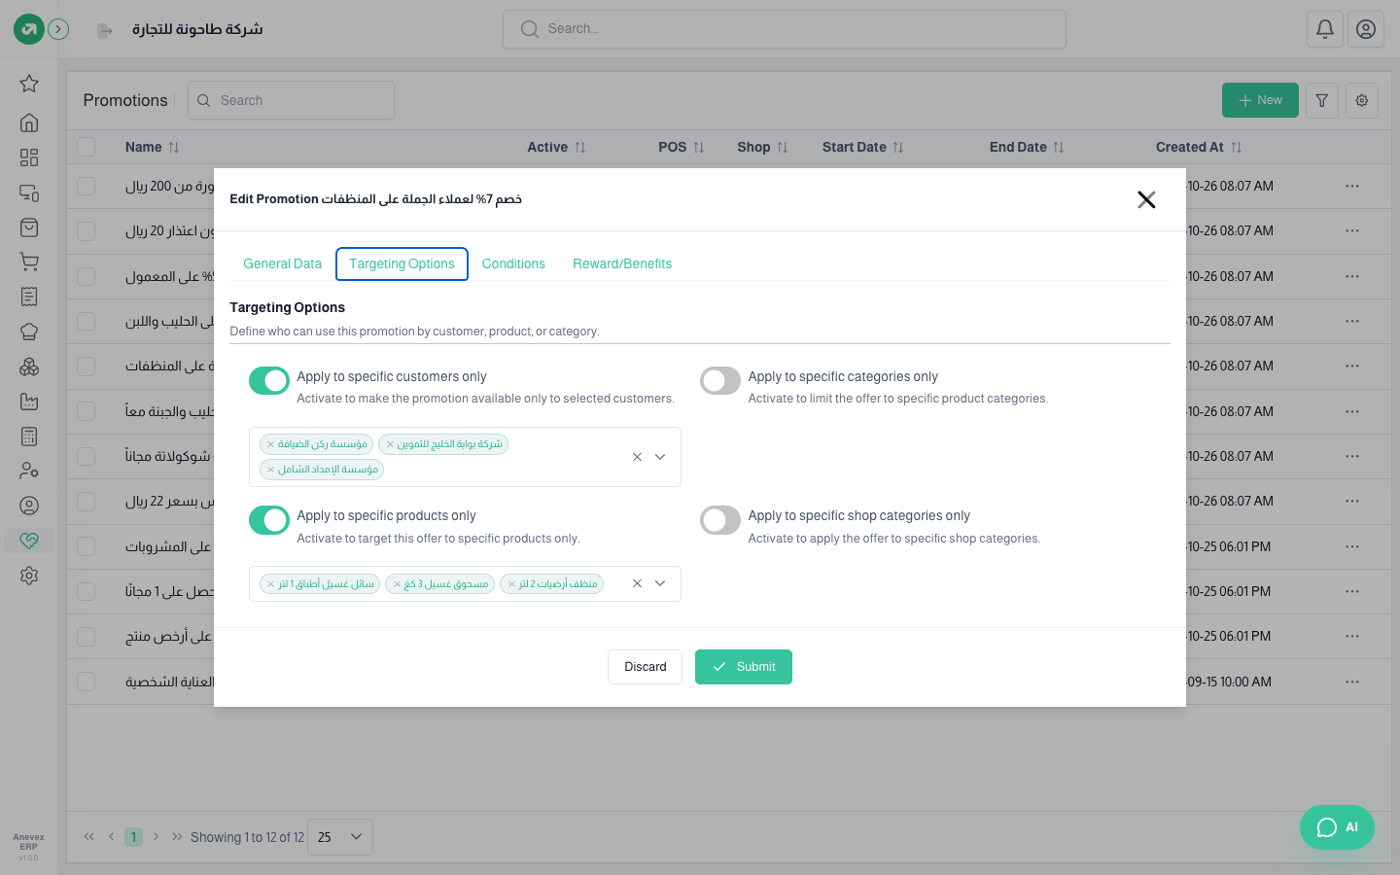Screen dimensions: 1400x875
Task: Tick the checkbox for the 200 ريال promotion row
Action: [x=87, y=186]
